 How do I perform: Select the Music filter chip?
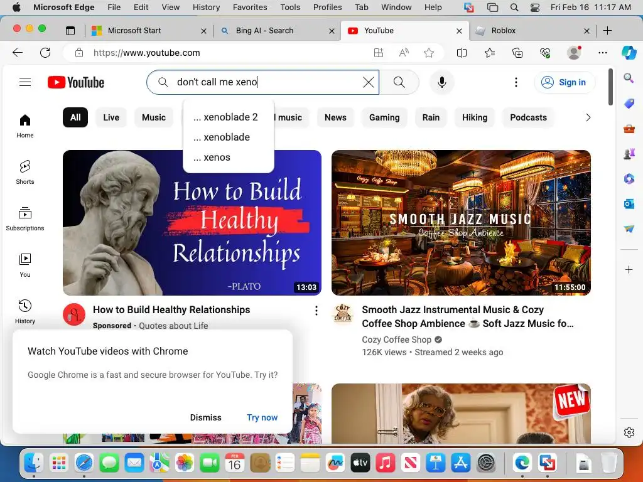tap(154, 117)
